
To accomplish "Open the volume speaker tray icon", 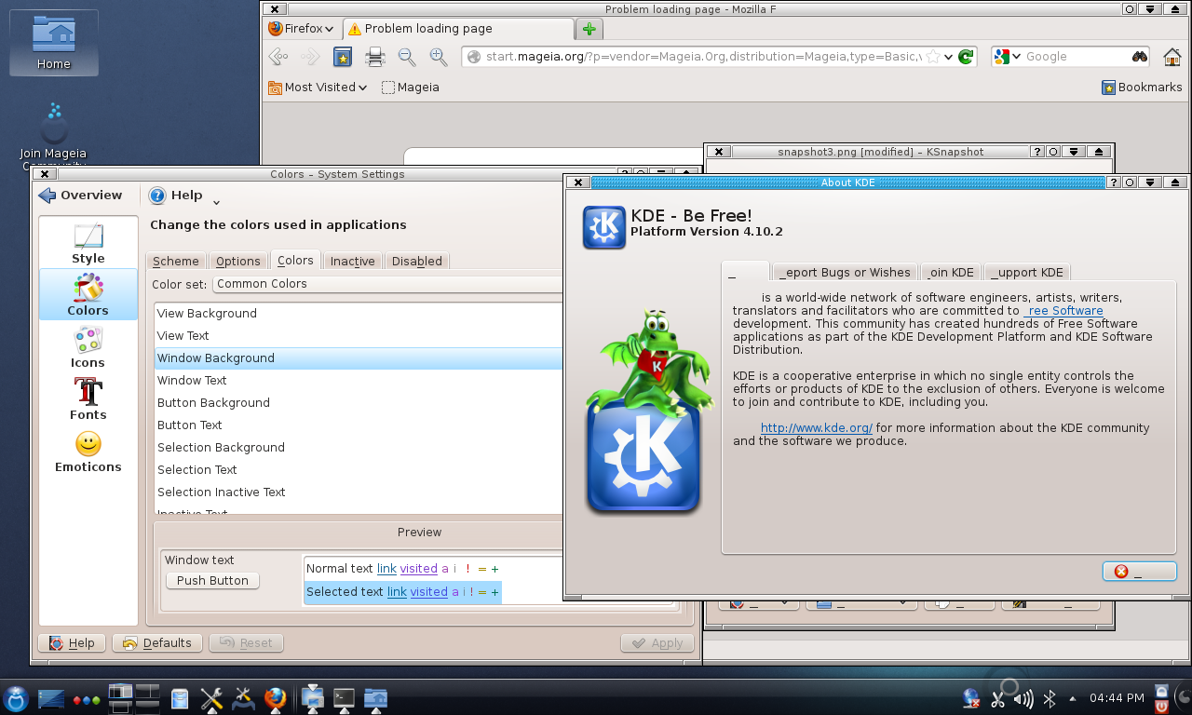I will click(x=1023, y=698).
